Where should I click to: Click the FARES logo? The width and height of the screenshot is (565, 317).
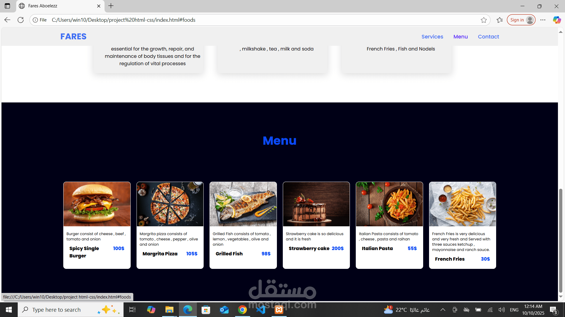[x=73, y=36]
